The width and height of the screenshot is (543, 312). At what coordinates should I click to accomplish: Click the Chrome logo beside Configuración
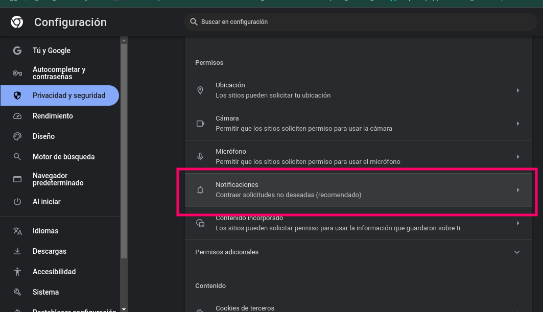(x=17, y=22)
